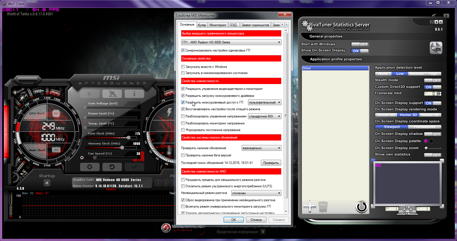This screenshot has width=457, height=241.
Task: Open RivaTuner setup wrench icon
Action: coord(436,48)
